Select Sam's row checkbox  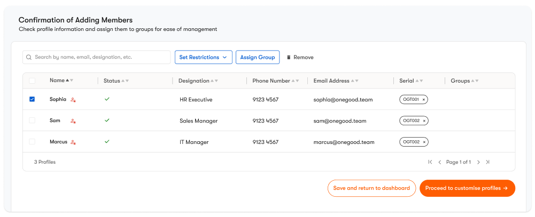pyautogui.click(x=32, y=120)
